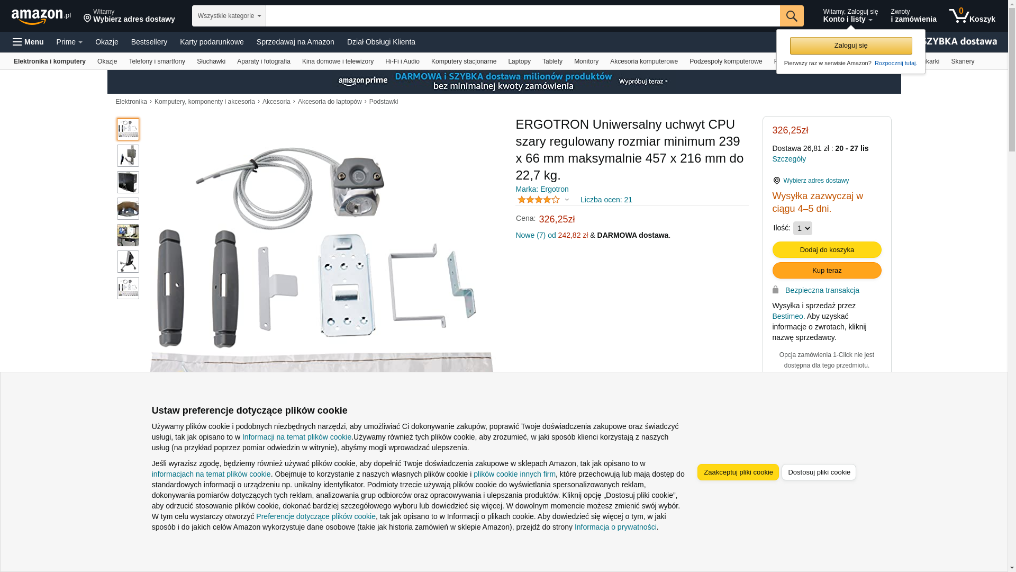This screenshot has width=1016, height=572.
Task: Click the star rating icon
Action: 538,200
